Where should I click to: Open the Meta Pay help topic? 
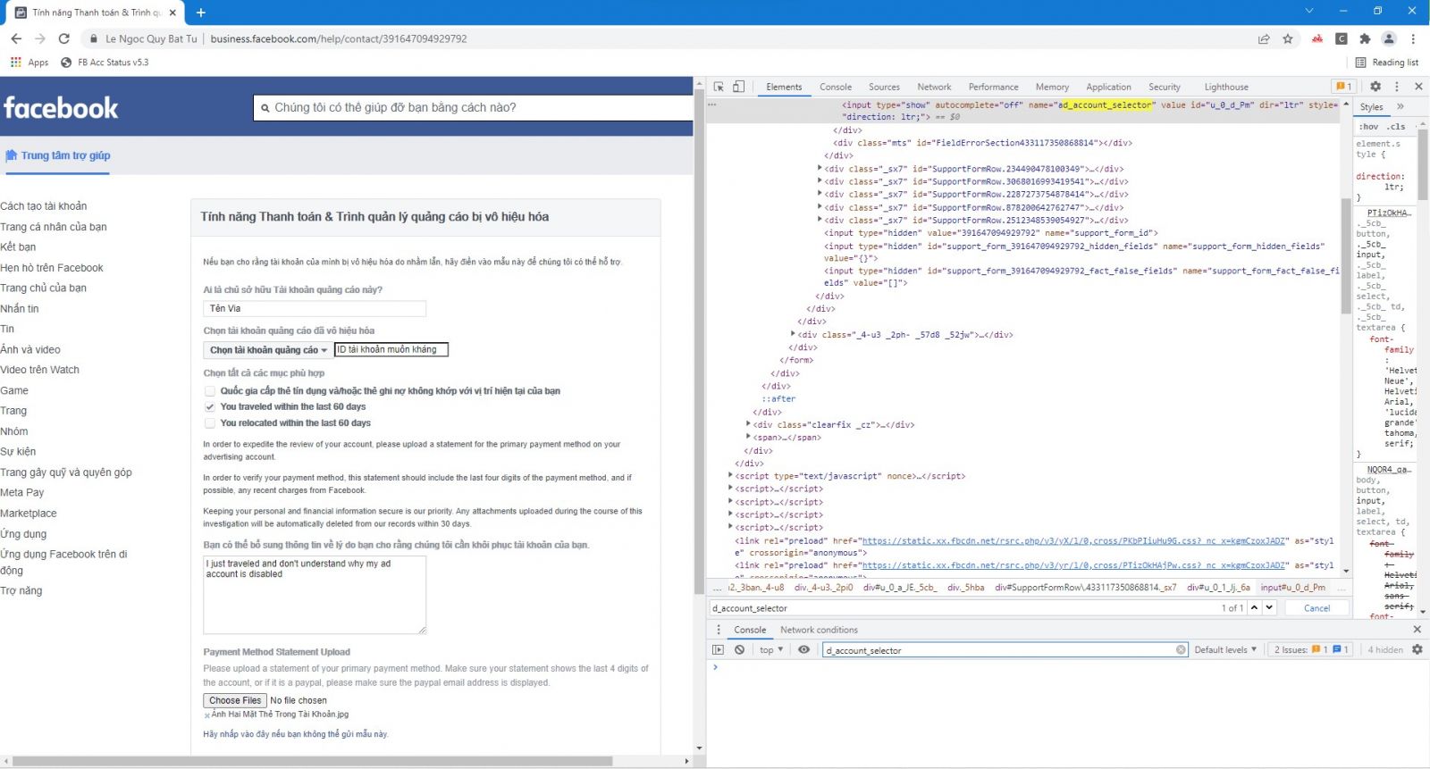click(x=22, y=492)
